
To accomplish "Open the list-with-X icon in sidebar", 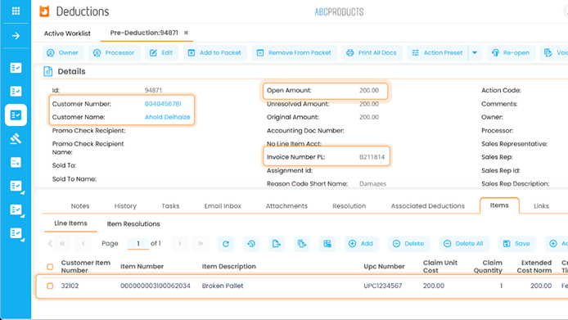I will pos(16,162).
